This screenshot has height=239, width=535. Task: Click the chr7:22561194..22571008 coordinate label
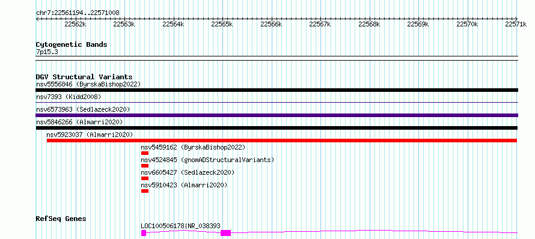[78, 13]
